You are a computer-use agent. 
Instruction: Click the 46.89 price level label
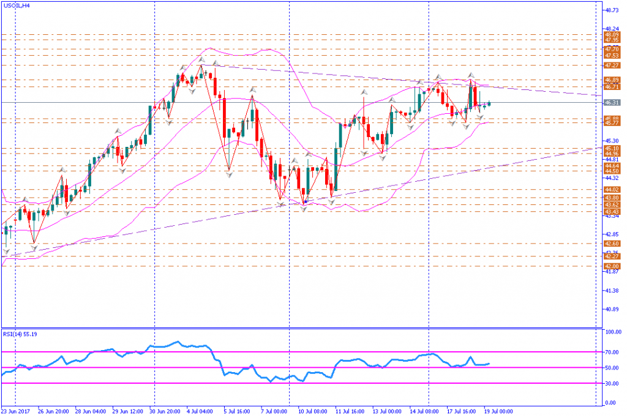click(612, 80)
